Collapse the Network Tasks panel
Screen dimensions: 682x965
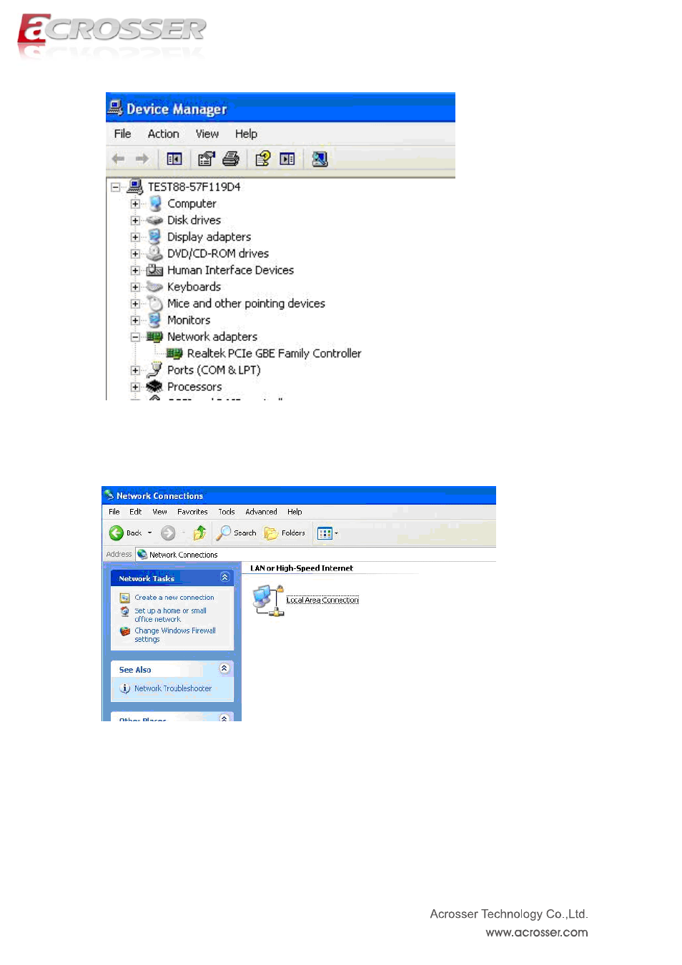[224, 577]
